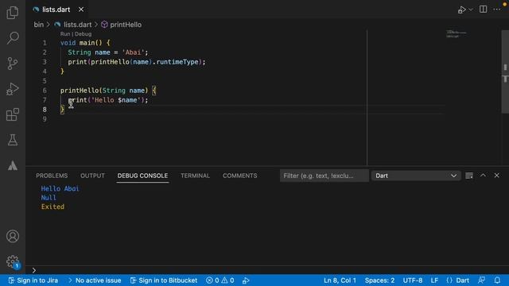Image resolution: width=509 pixels, height=286 pixels.
Task: Click the 'Null' console output line
Action: [49, 198]
